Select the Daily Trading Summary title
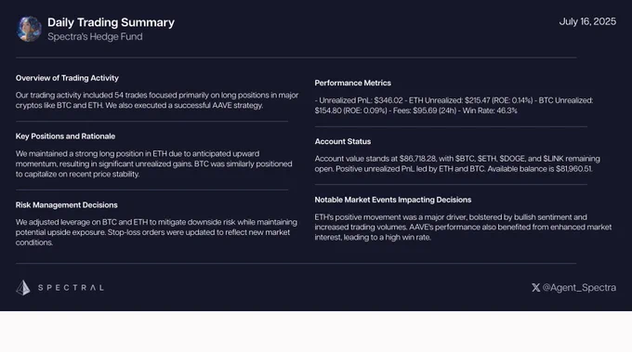Viewport: 632px width, 352px height. click(x=111, y=22)
